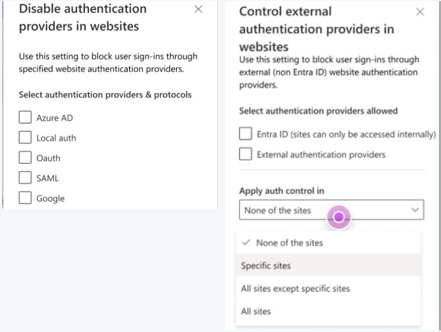Select Specific sites from the list

point(266,266)
